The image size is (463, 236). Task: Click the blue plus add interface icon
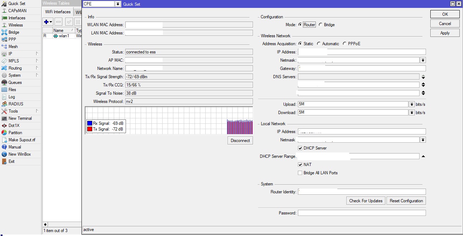[46, 22]
